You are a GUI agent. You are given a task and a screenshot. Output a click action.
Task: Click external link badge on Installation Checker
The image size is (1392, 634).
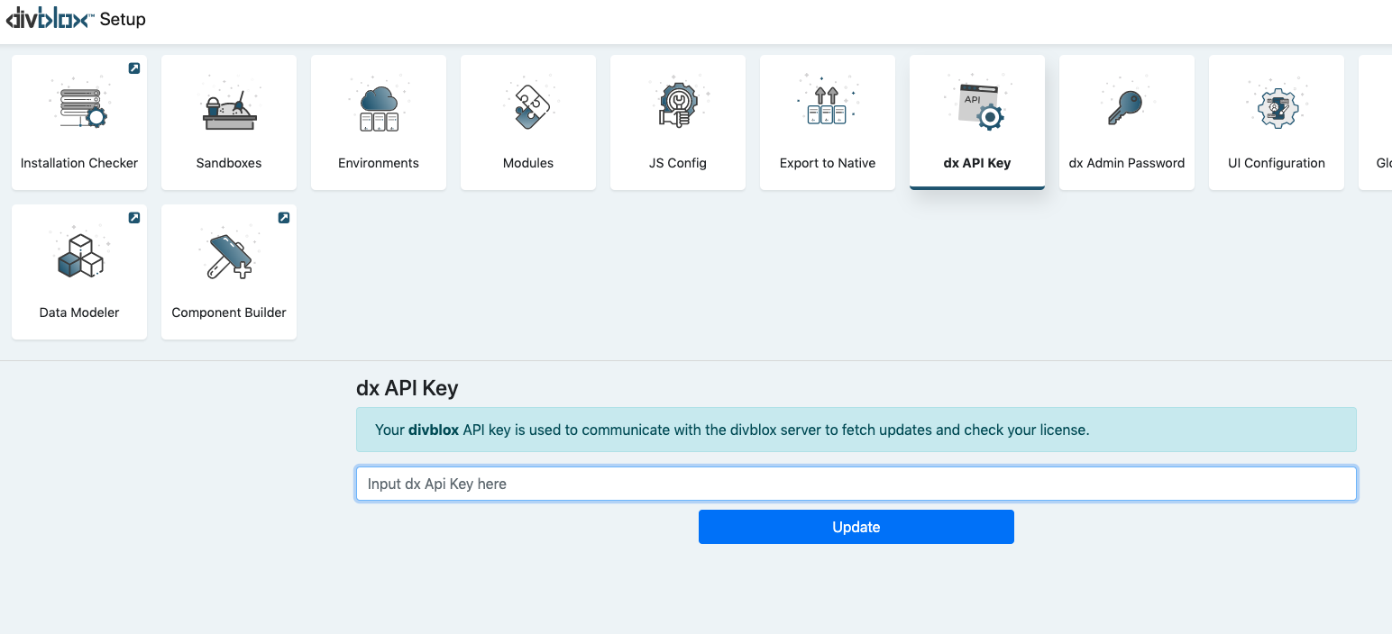click(134, 68)
